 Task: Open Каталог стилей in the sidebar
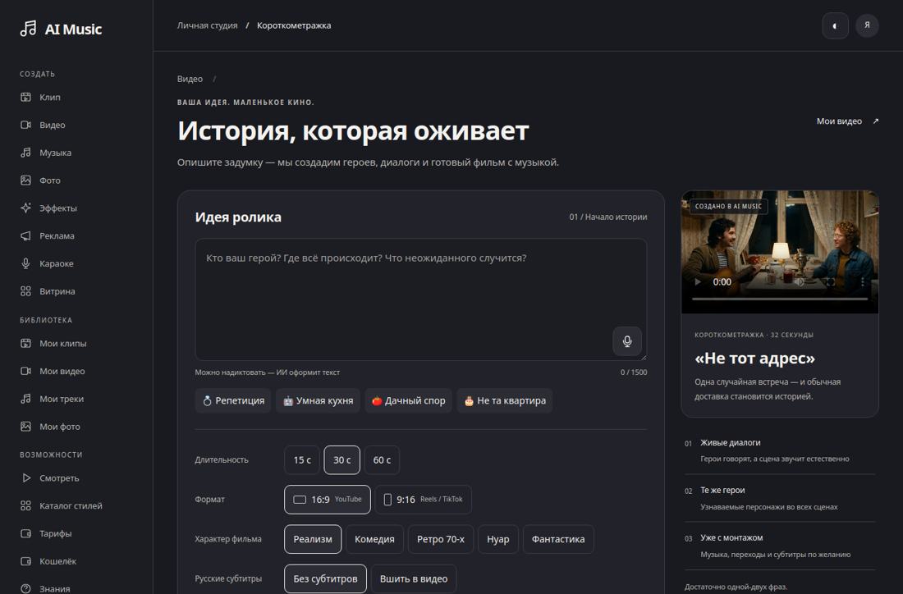(x=61, y=506)
